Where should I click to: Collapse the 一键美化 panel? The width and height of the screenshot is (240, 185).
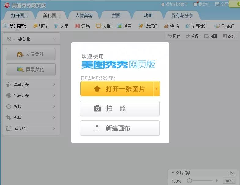(x=54, y=39)
